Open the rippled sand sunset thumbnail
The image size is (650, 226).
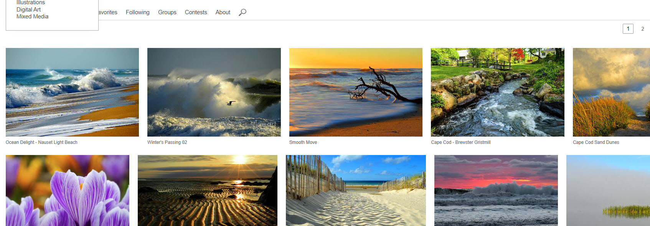point(208,190)
